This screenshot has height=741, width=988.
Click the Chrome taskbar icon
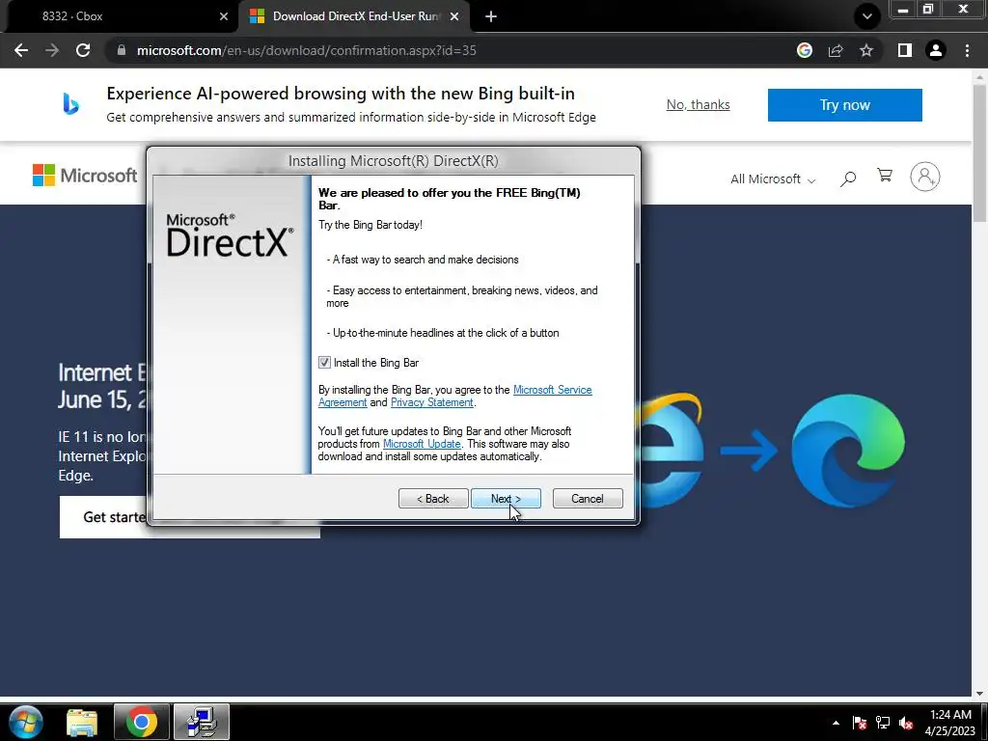(x=141, y=722)
